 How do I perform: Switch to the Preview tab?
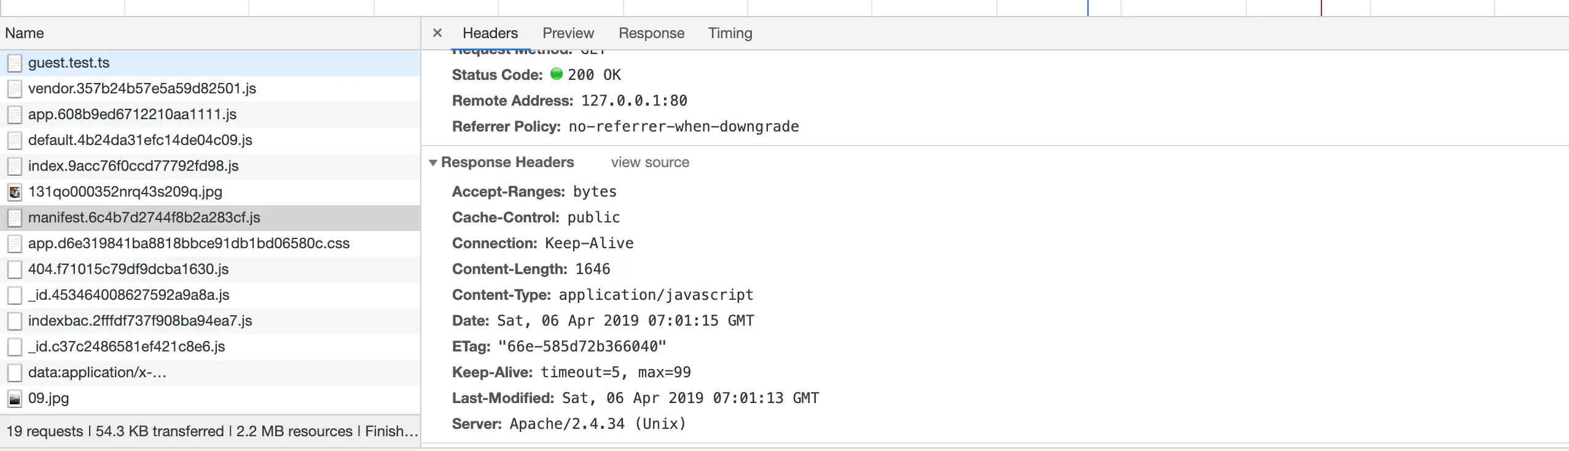pyautogui.click(x=568, y=33)
